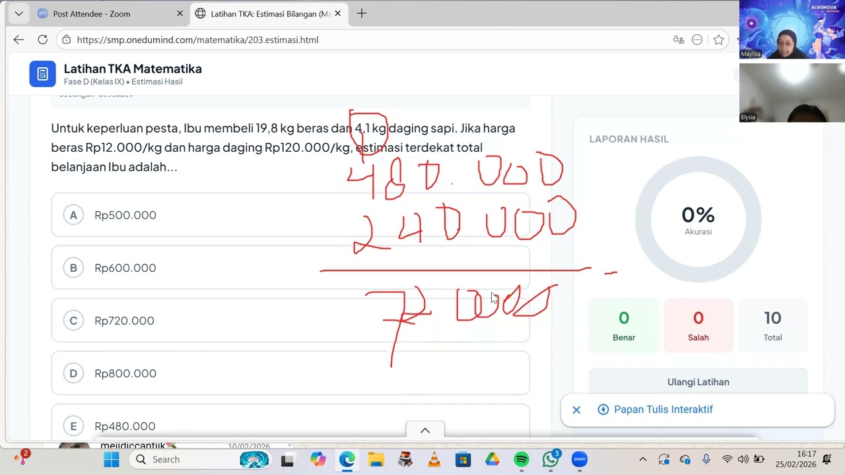Viewport: 845px width, 475px height.
Task: Open Task View on the taskbar
Action: pyautogui.click(x=287, y=460)
